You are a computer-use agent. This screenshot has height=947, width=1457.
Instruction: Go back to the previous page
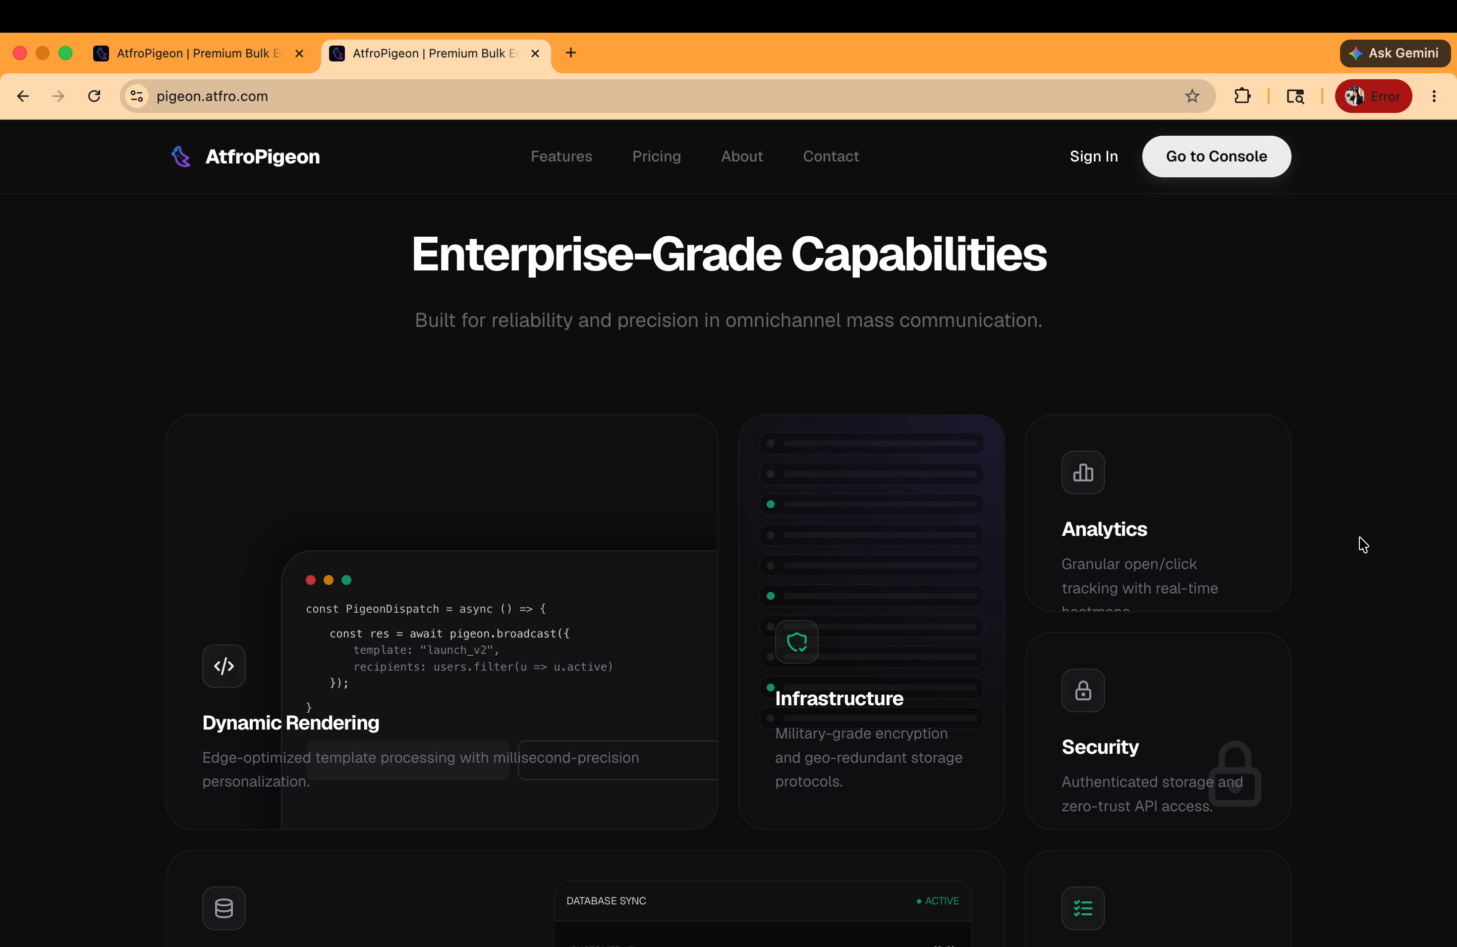23,96
